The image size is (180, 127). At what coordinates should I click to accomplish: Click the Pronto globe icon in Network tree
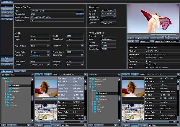pyautogui.click(x=93, y=84)
